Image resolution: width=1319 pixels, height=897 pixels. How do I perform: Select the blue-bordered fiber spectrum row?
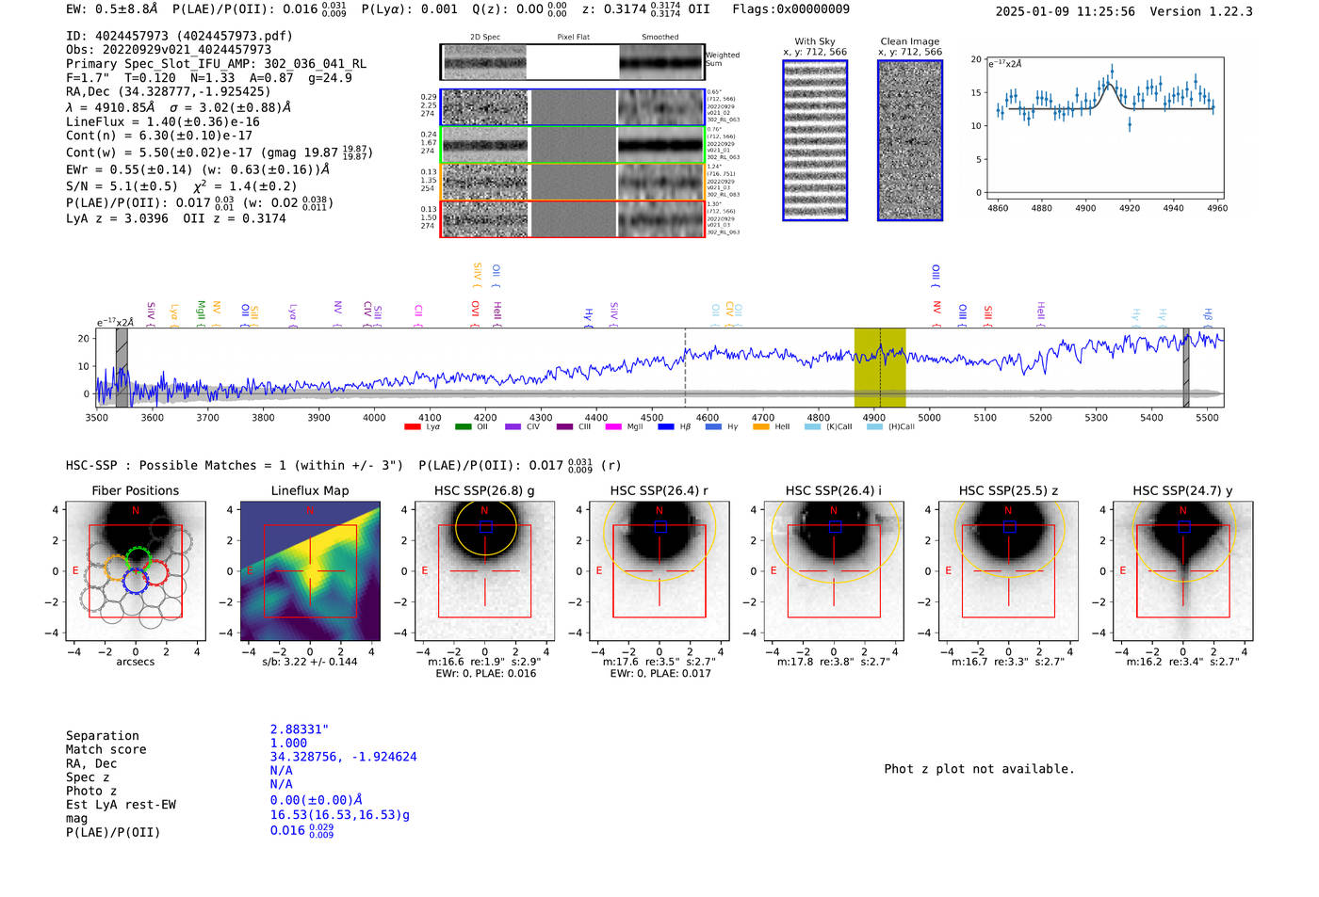[x=573, y=107]
